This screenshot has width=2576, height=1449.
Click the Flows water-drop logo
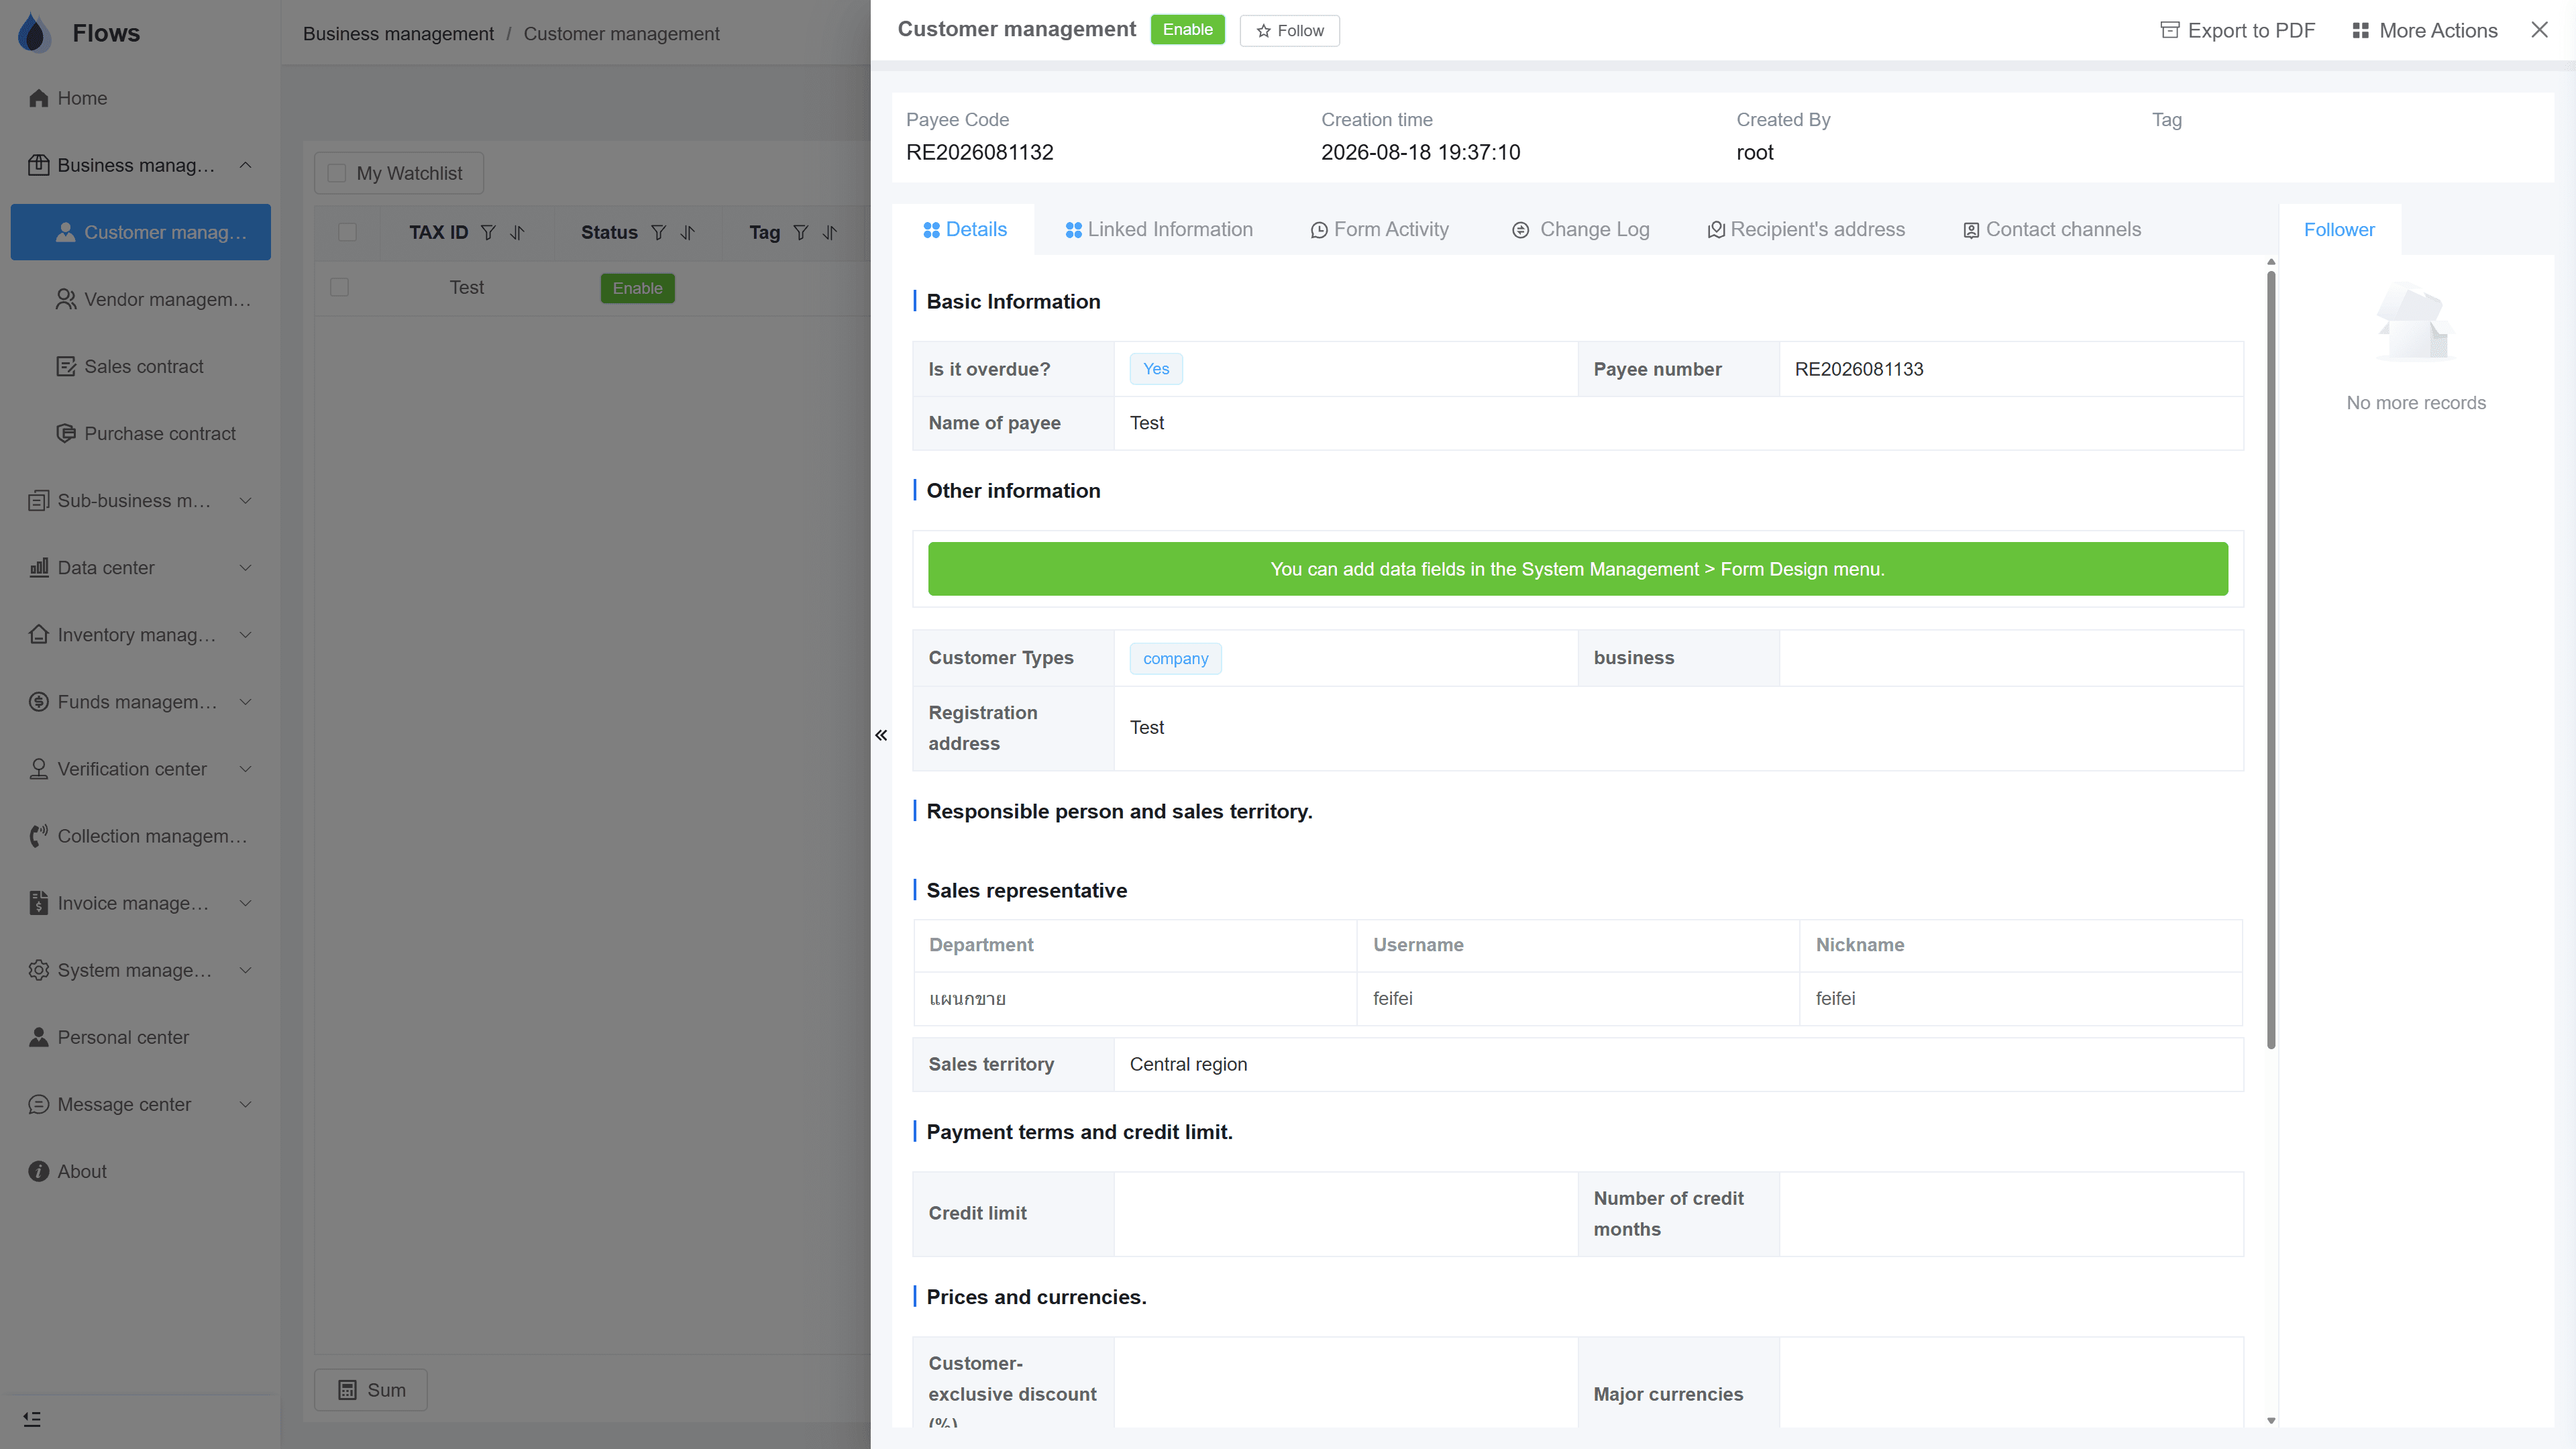click(34, 32)
